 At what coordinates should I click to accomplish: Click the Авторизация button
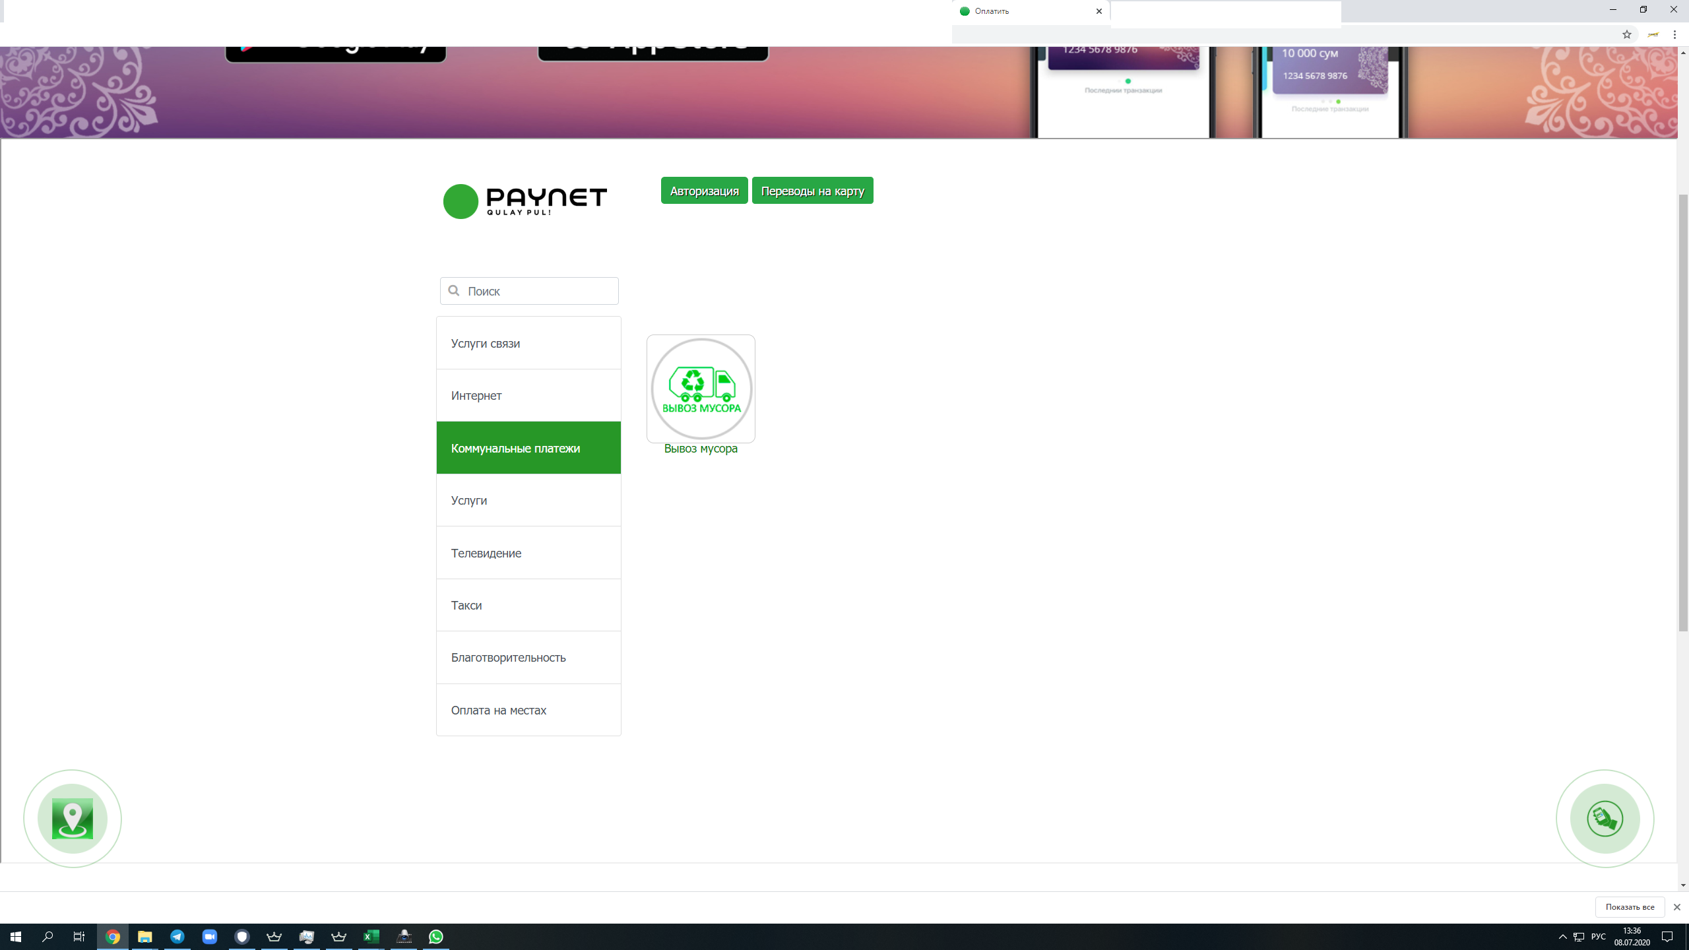coord(704,191)
